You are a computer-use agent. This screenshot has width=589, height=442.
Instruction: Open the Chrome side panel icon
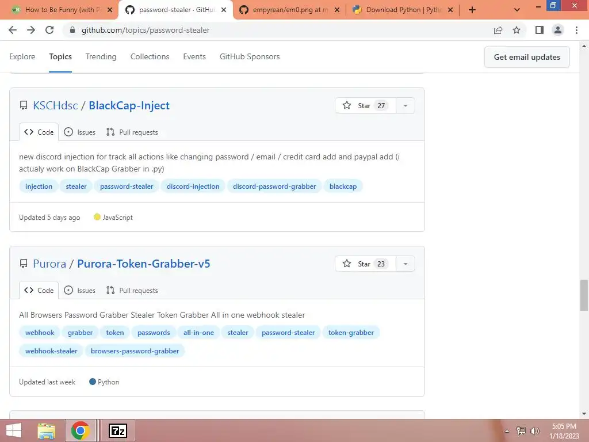point(540,30)
